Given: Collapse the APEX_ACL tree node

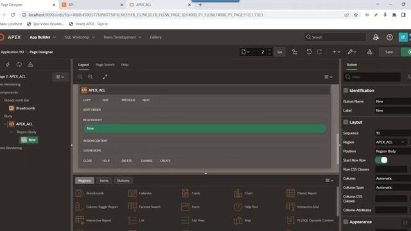Looking at the screenshot, I should [4, 124].
